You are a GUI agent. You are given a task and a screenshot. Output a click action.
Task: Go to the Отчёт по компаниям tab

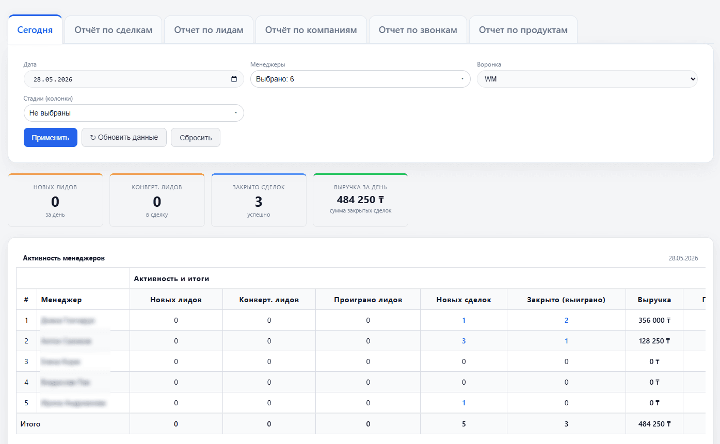pos(311,30)
